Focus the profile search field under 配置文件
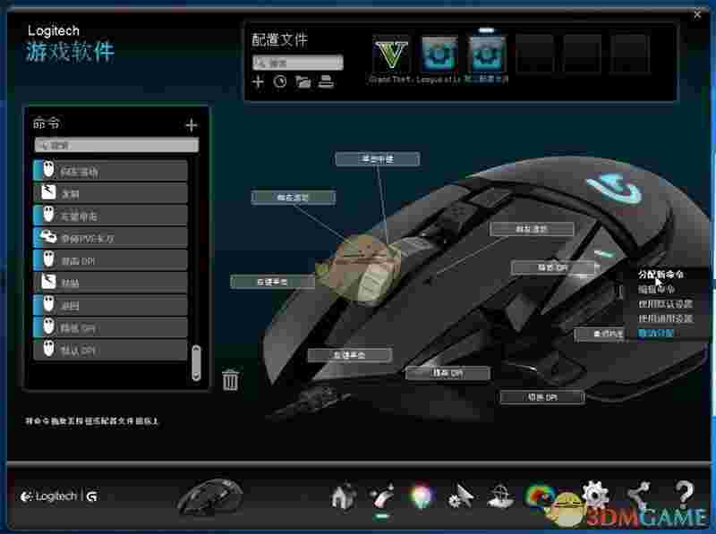Image resolution: width=716 pixels, height=534 pixels. pyautogui.click(x=298, y=63)
